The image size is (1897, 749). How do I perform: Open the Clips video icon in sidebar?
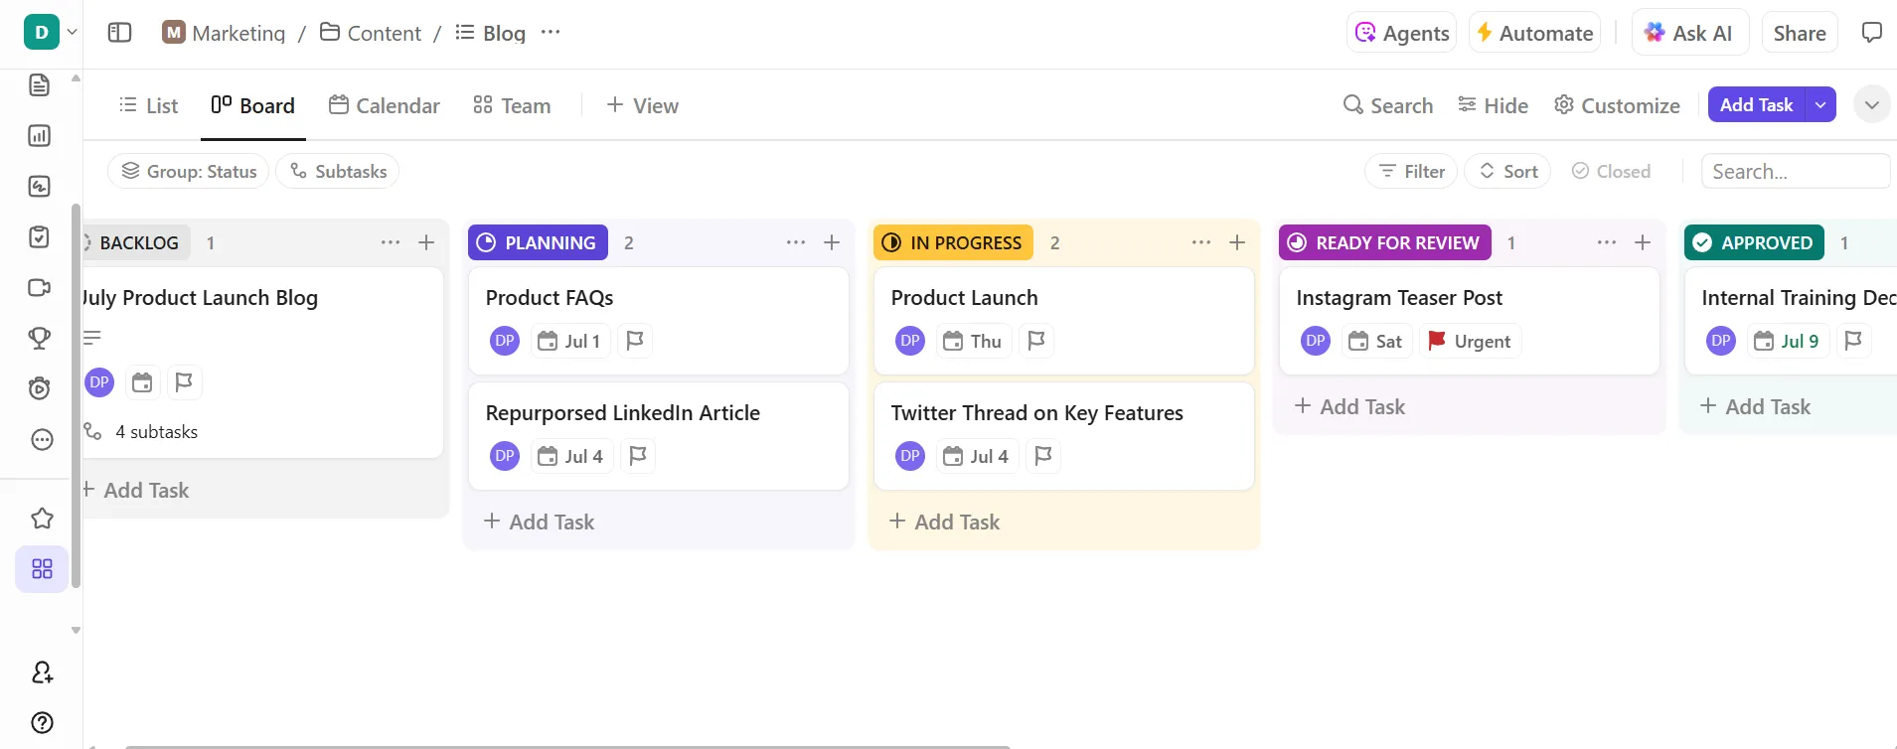40,288
